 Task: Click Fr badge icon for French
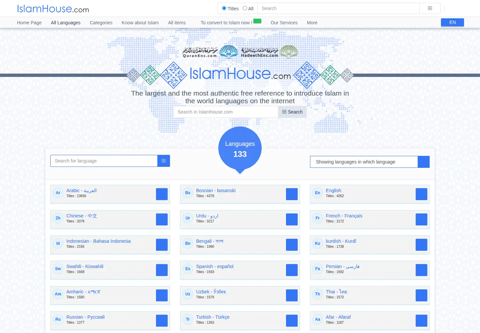(317, 218)
